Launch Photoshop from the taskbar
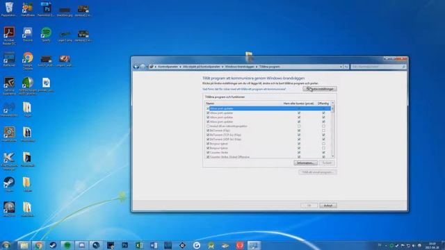This screenshot has height=250, width=445. pos(125,245)
